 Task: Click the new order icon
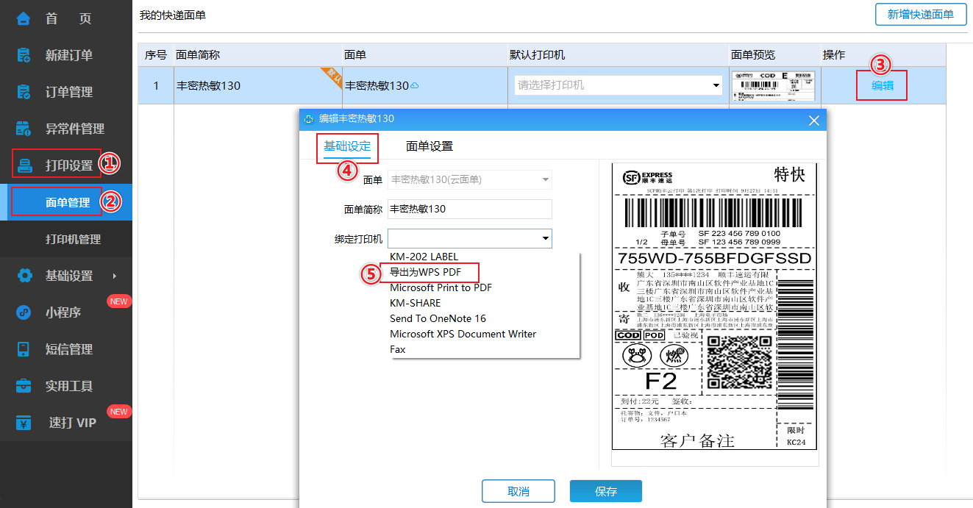24,55
